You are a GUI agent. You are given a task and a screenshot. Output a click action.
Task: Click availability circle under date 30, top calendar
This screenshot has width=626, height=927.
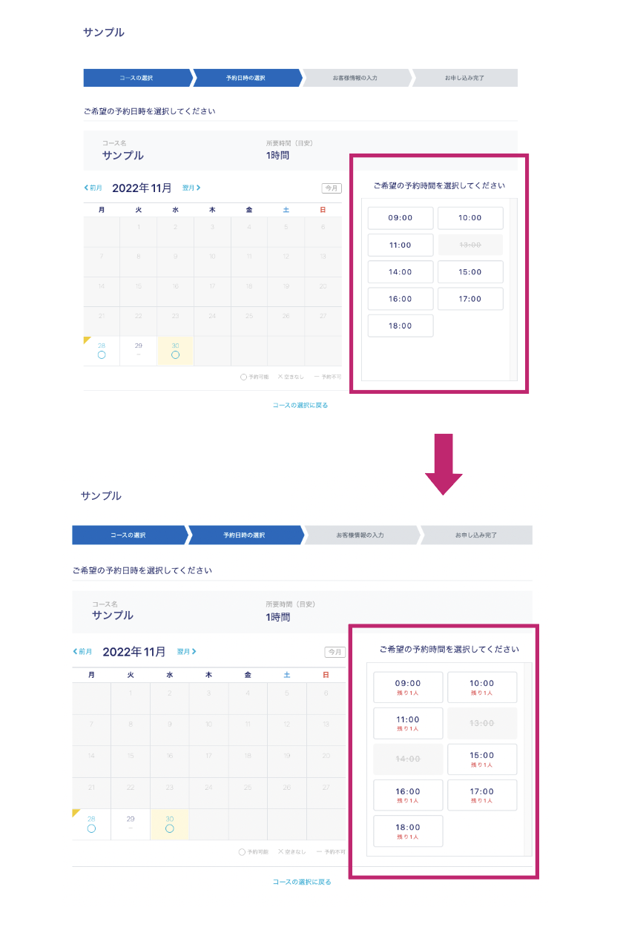pyautogui.click(x=175, y=354)
